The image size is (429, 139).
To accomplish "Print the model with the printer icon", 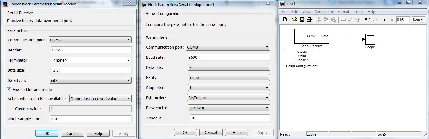I will tap(309, 20).
